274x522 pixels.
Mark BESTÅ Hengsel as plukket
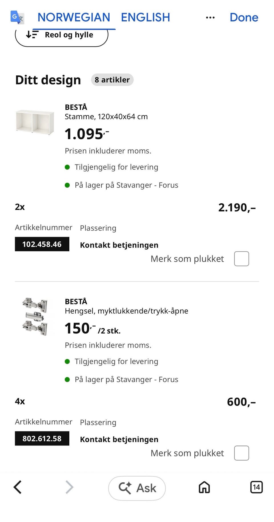coord(241,453)
